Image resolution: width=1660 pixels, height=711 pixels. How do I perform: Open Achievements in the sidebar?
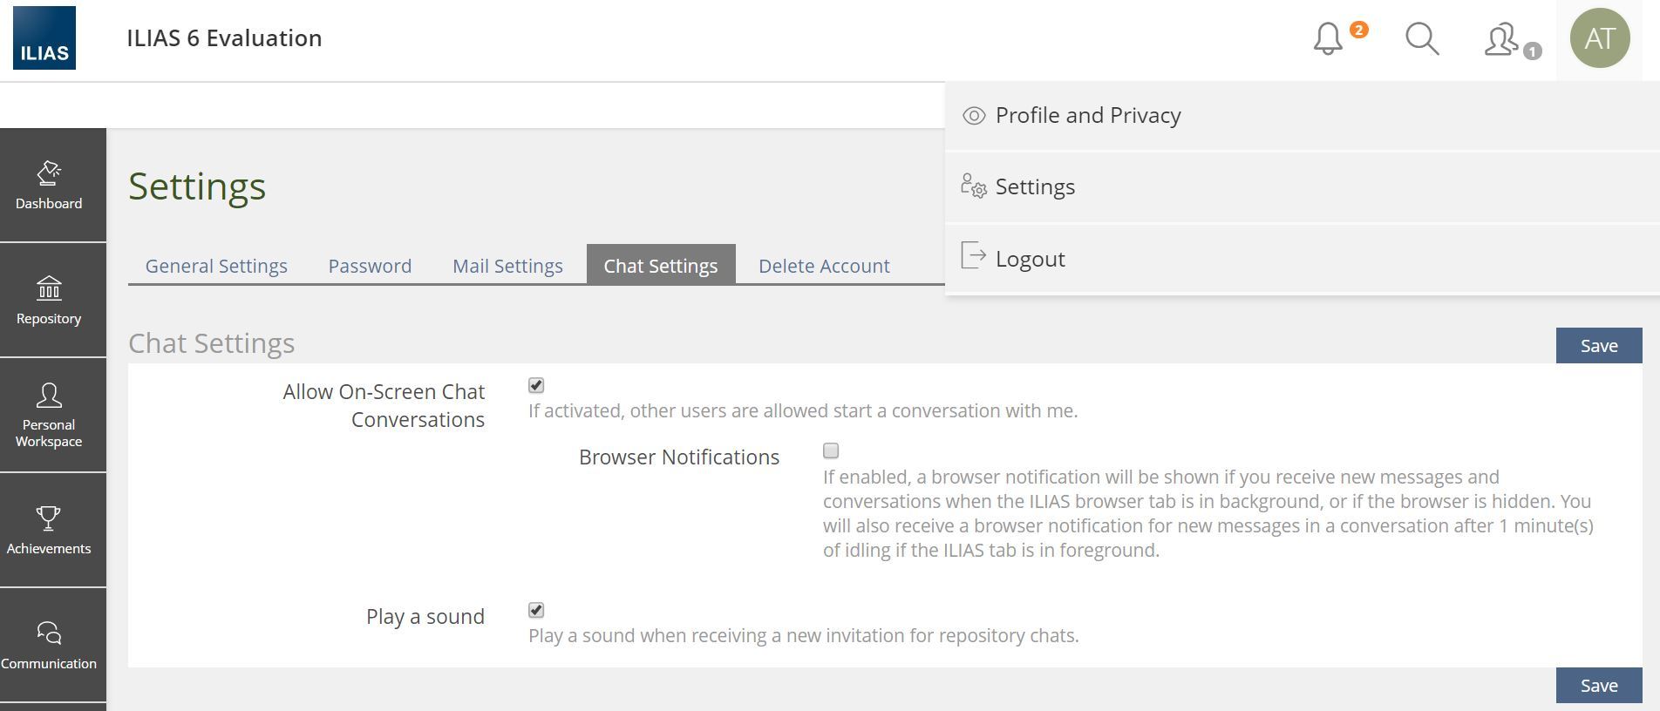click(x=49, y=530)
